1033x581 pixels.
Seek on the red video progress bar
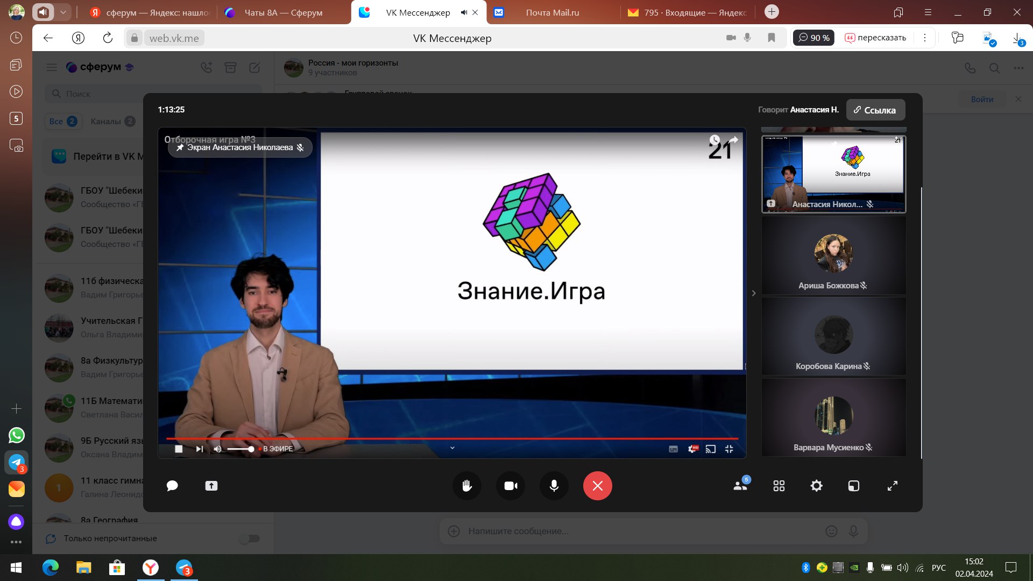pos(452,439)
